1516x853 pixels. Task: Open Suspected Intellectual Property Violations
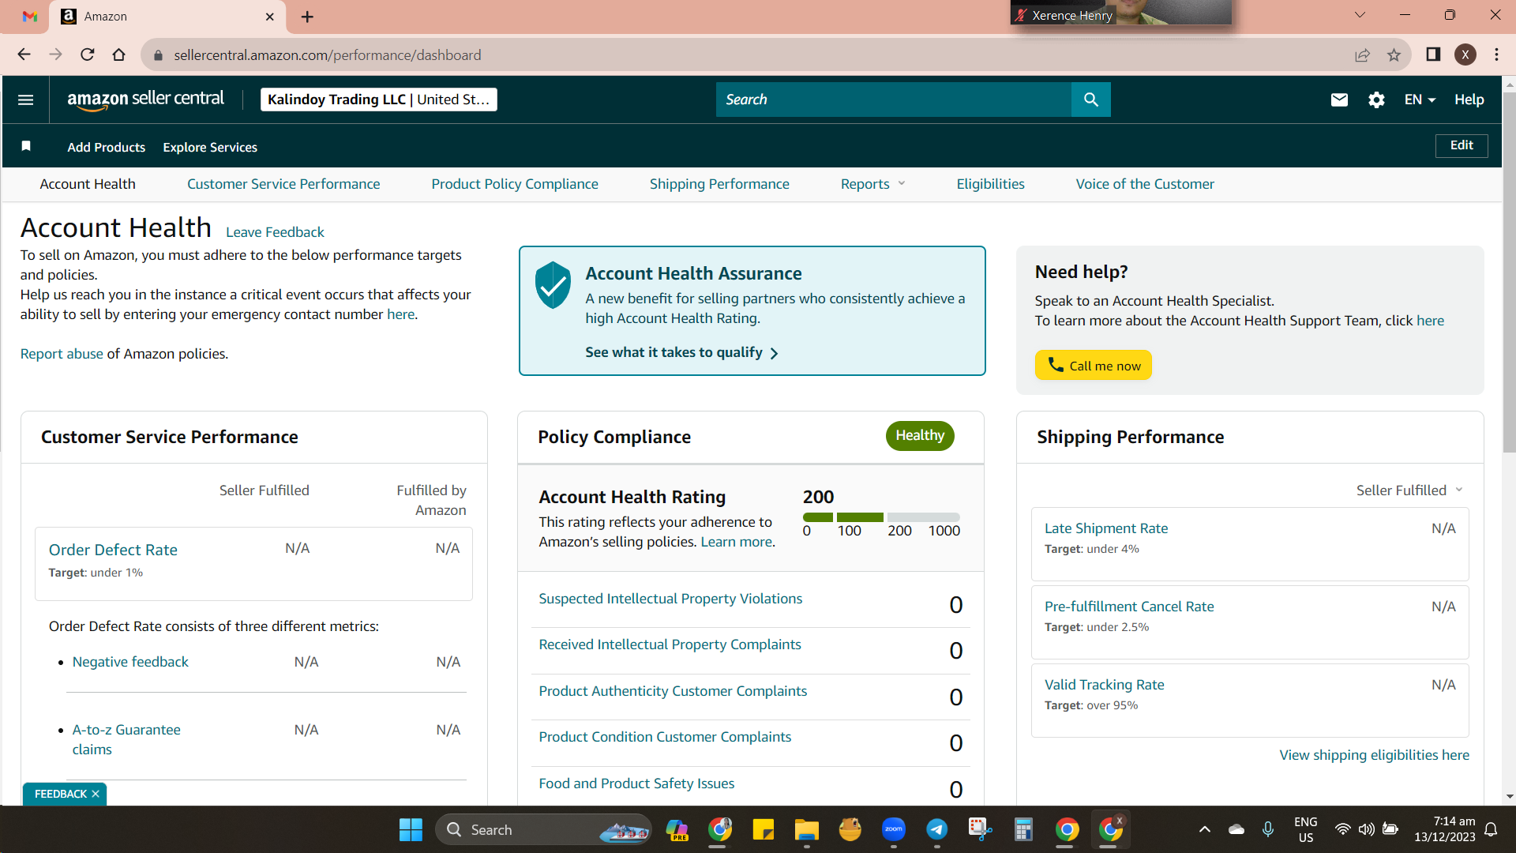pos(670,599)
